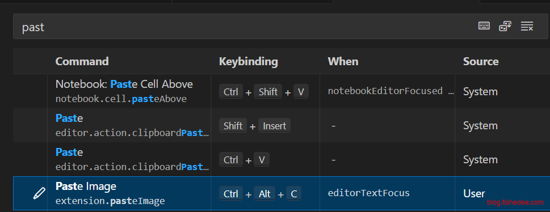Select the Paste Image command row

click(282, 193)
